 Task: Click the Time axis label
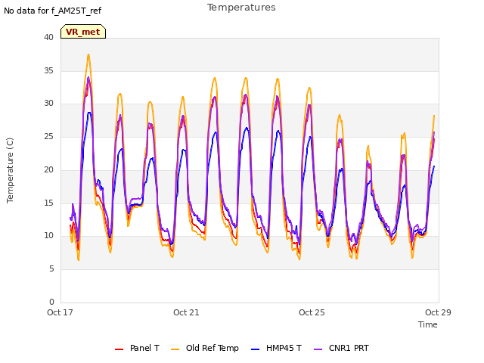click(x=428, y=324)
